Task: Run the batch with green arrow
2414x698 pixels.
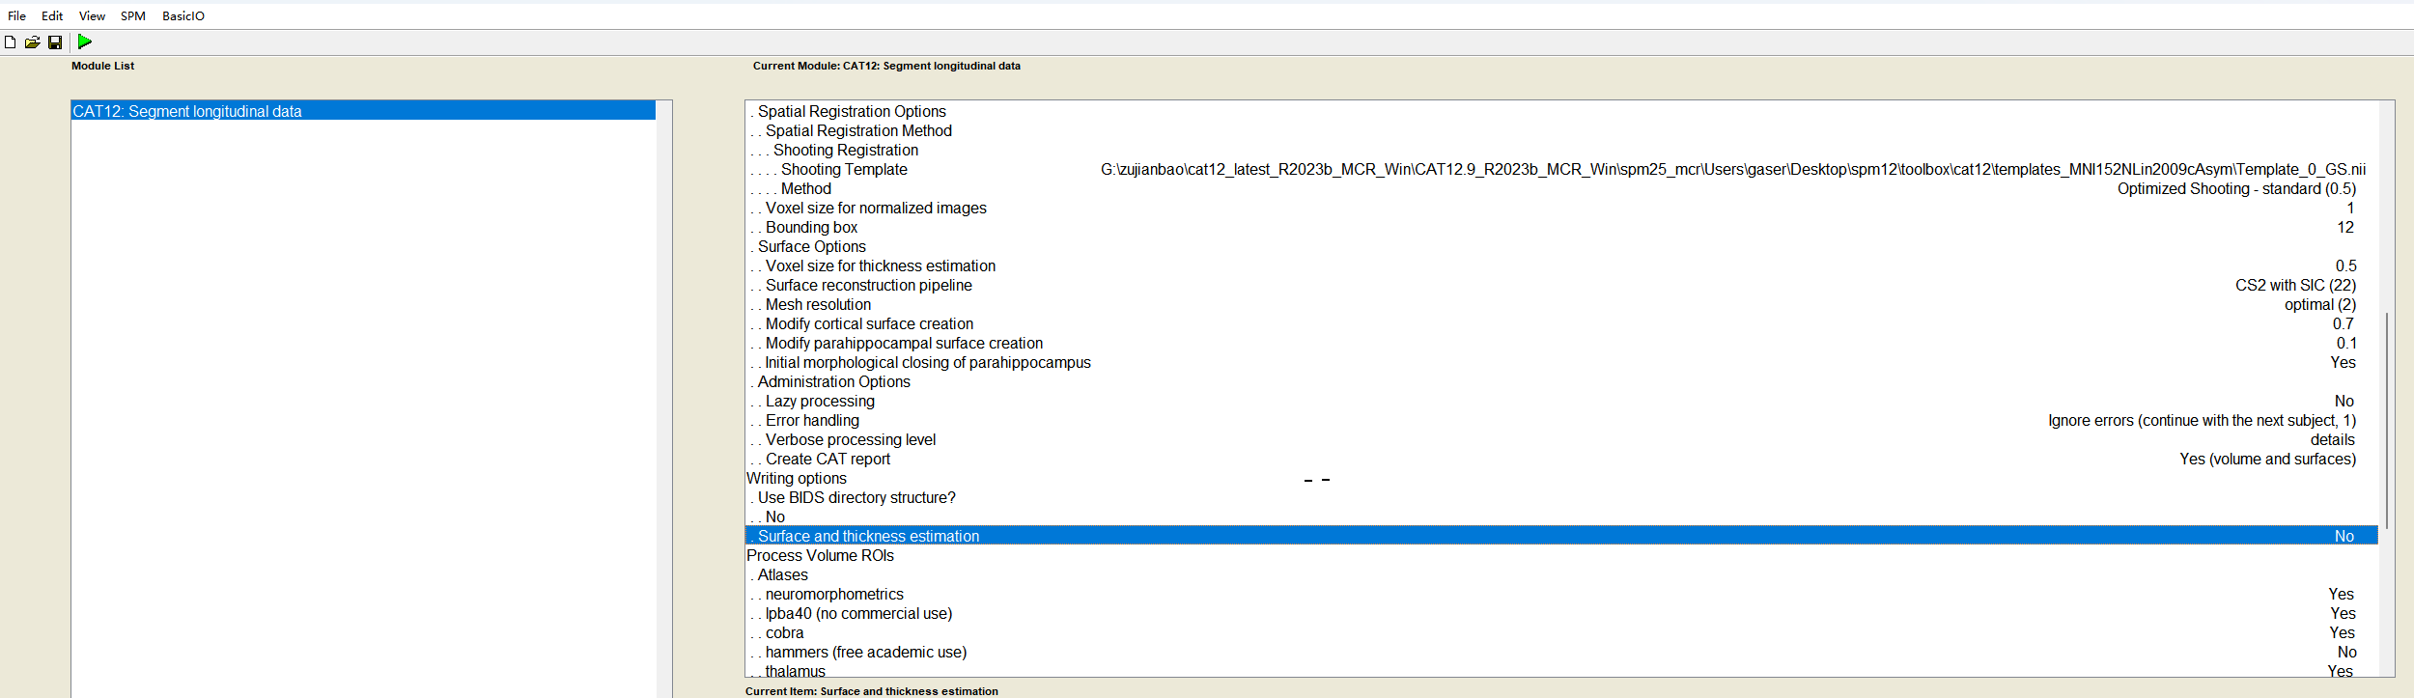Action: click(x=85, y=42)
